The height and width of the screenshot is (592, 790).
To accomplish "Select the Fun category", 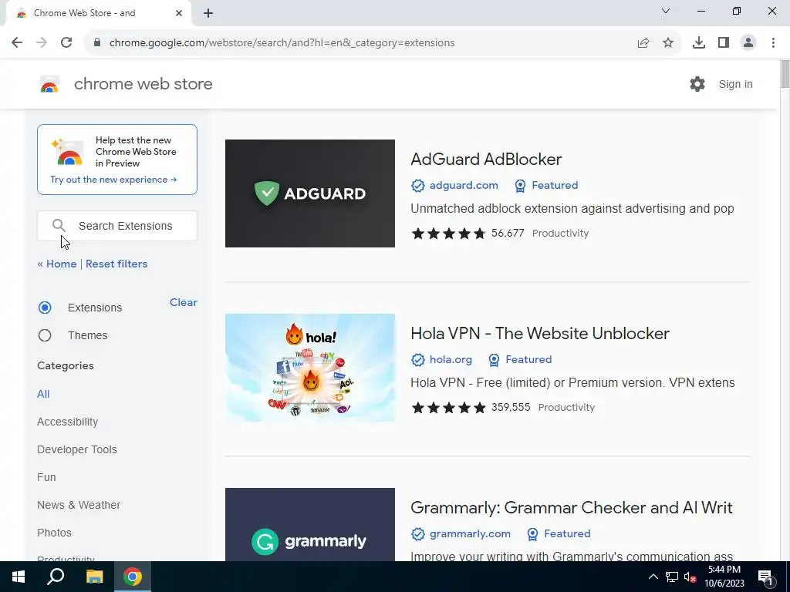I will (x=46, y=477).
